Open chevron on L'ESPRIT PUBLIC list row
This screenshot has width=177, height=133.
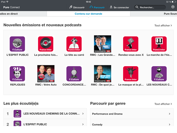83,124
